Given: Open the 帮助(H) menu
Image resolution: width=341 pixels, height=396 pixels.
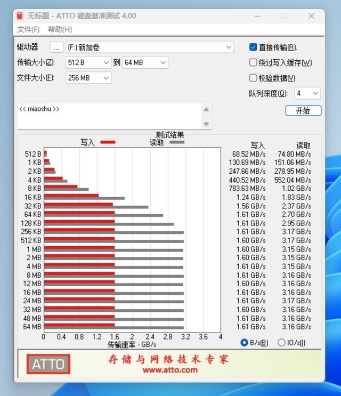Looking at the screenshot, I should tap(60, 29).
